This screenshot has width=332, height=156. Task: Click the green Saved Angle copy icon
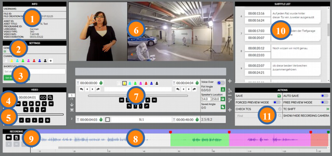[223, 107]
